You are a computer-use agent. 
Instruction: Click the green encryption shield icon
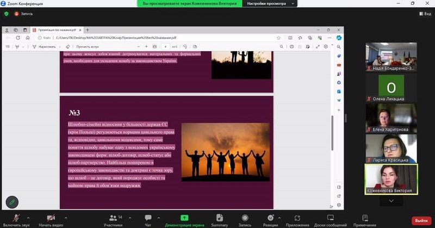7,13
